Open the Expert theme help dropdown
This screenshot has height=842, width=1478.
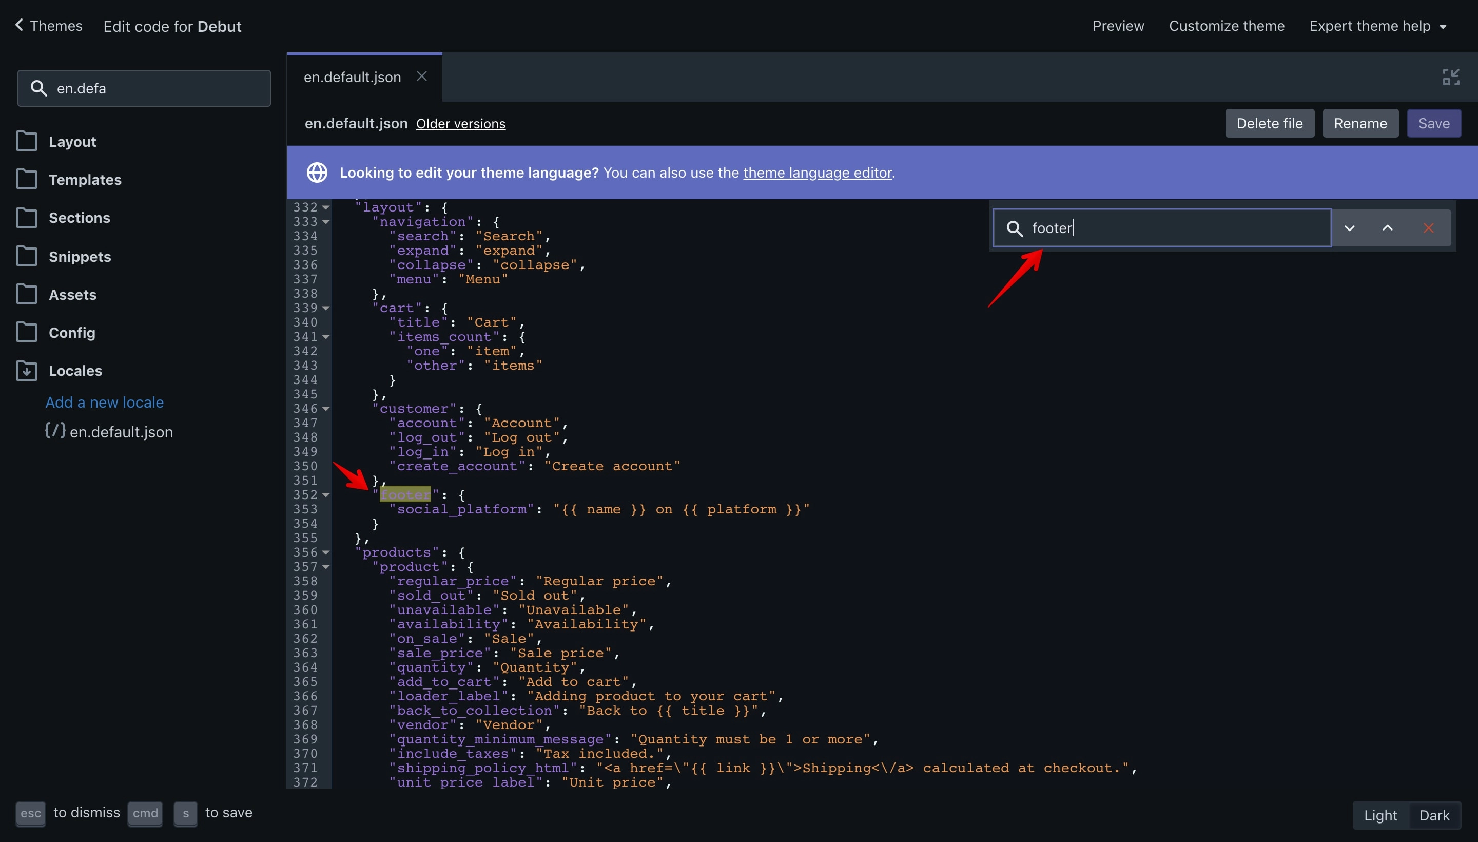tap(1378, 26)
